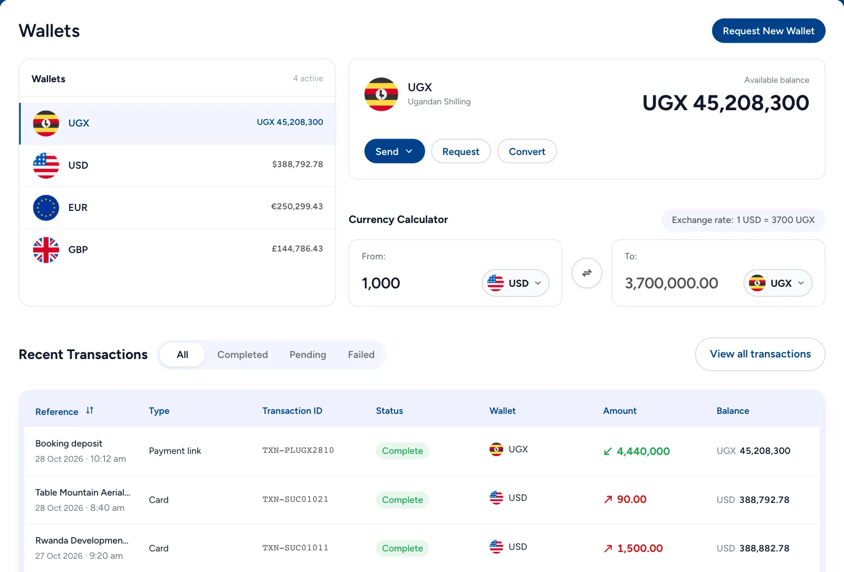Screen dimensions: 844x572
Task: Click the Balance column header
Action: pos(733,411)
